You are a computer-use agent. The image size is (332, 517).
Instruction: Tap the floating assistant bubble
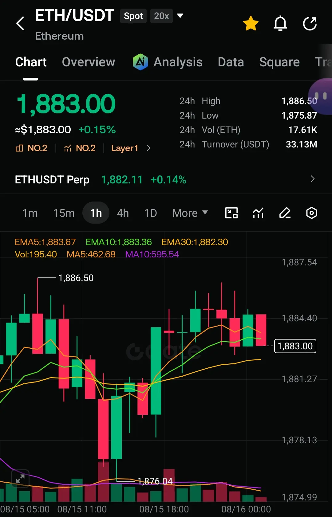point(321,96)
